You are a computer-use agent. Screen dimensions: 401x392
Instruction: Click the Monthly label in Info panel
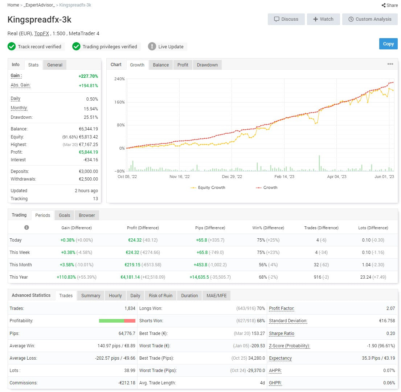pos(19,108)
